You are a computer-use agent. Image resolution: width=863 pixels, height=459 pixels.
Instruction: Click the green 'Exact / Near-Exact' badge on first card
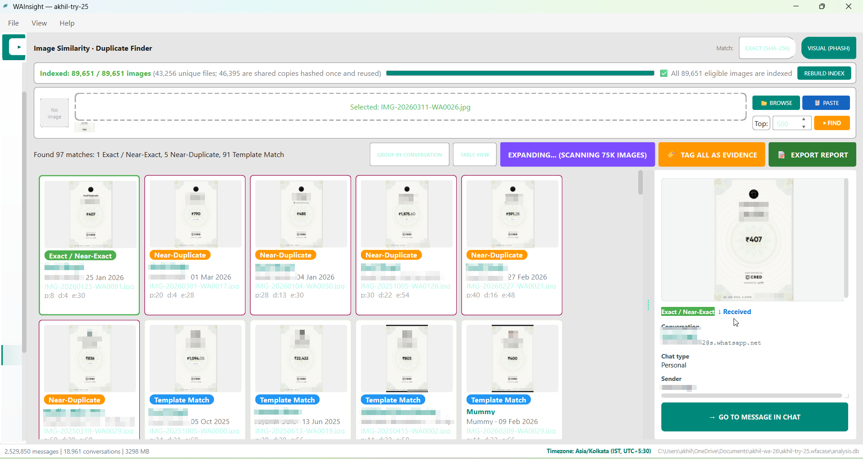[x=80, y=256]
